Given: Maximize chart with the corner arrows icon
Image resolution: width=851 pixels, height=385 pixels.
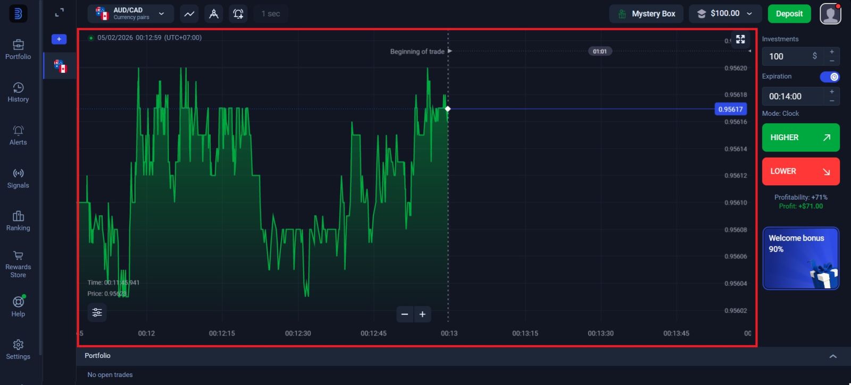Looking at the screenshot, I should 740,39.
